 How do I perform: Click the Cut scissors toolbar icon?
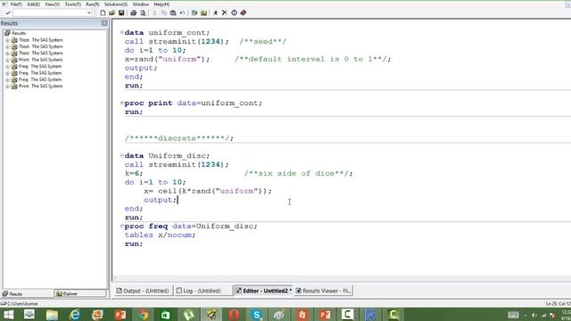[x=154, y=12]
